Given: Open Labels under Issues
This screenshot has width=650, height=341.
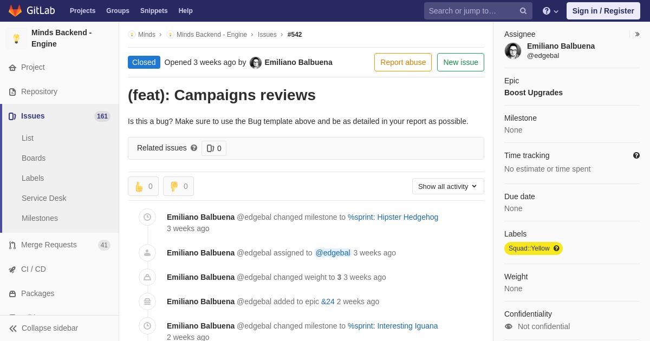Looking at the screenshot, I should click(33, 178).
